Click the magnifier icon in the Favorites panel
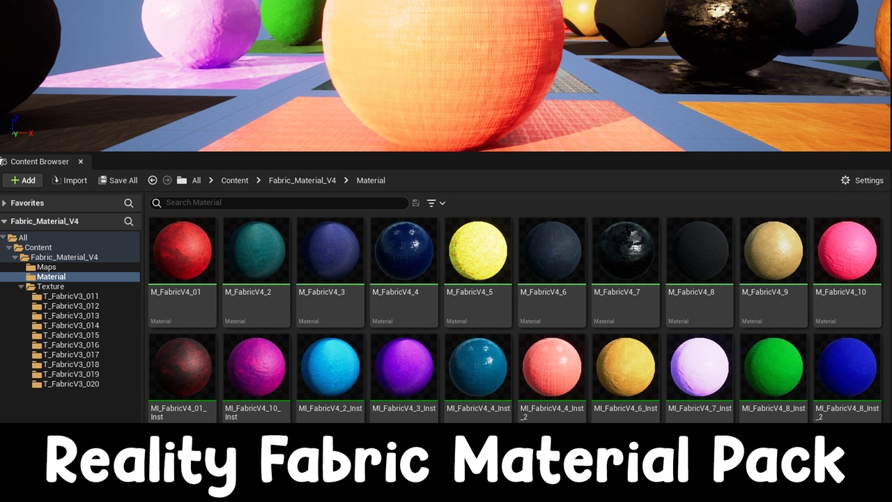The width and height of the screenshot is (892, 502). pos(128,203)
